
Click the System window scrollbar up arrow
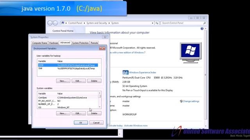click(x=205, y=28)
